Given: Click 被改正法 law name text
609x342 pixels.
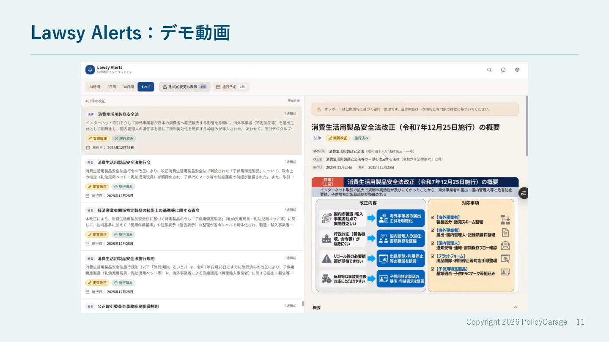Looking at the screenshot, I should pyautogui.click(x=371, y=151).
